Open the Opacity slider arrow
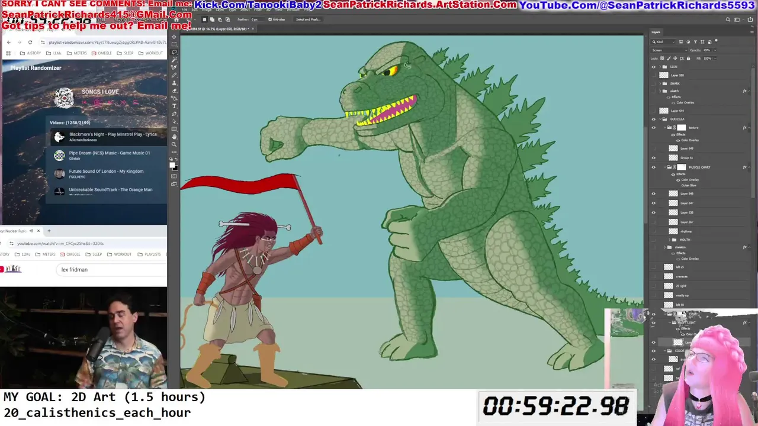The height and width of the screenshot is (426, 758). pyautogui.click(x=715, y=50)
